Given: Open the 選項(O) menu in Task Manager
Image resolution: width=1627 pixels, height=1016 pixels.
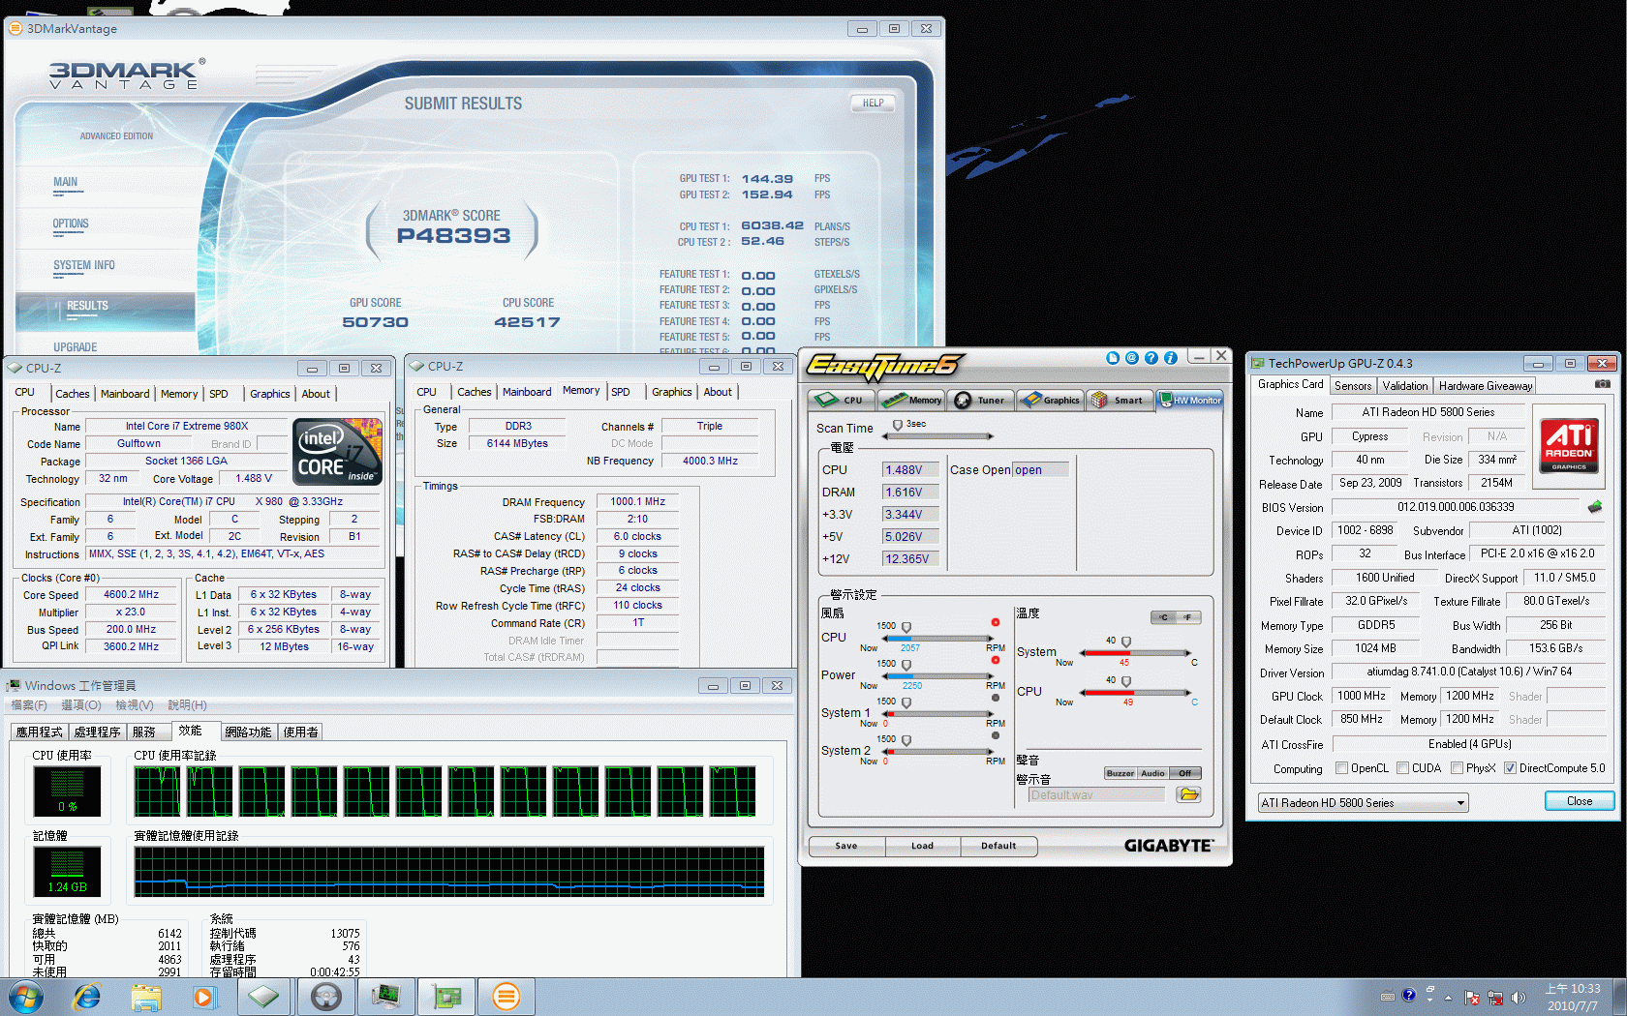Looking at the screenshot, I should tap(80, 705).
